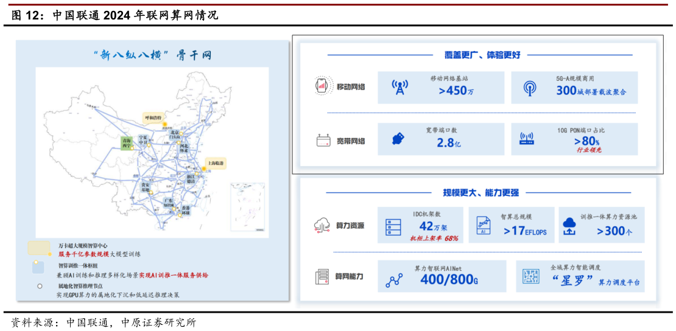
Task: Click the 上海临港 map callout
Action: (x=216, y=163)
